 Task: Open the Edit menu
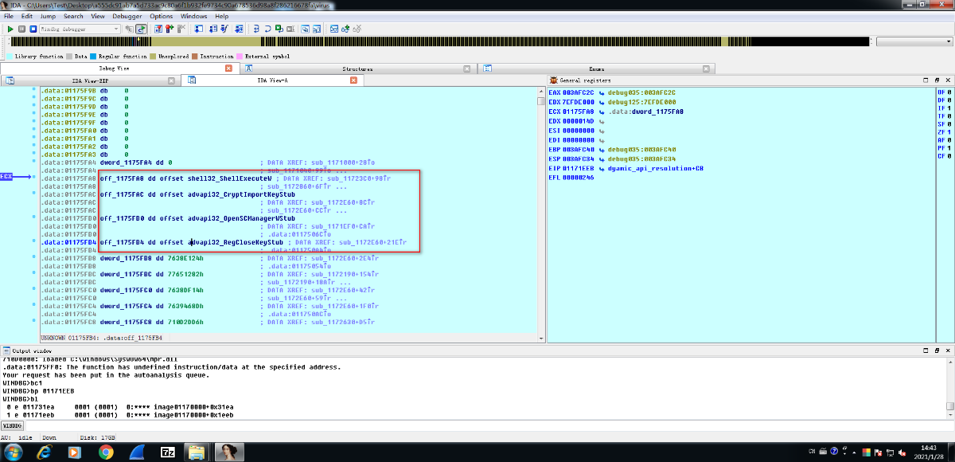pyautogui.click(x=27, y=16)
